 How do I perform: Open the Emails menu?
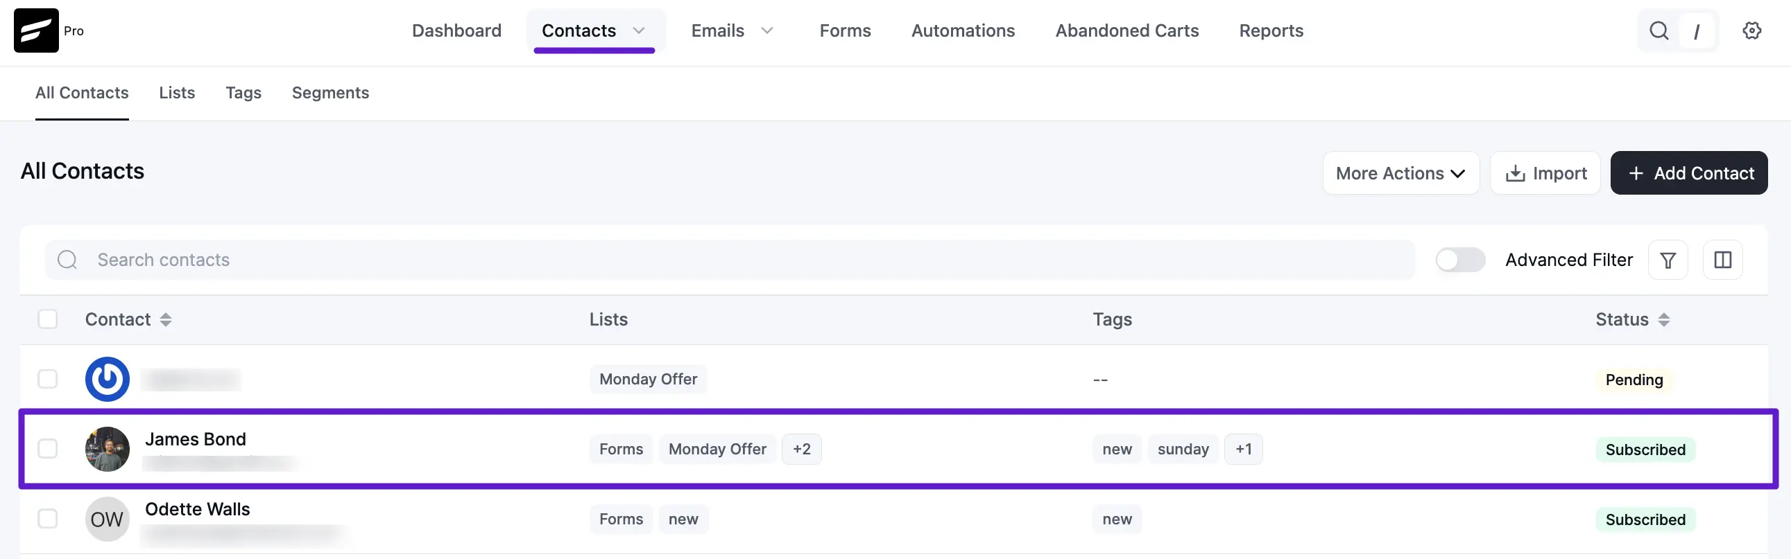click(x=717, y=30)
